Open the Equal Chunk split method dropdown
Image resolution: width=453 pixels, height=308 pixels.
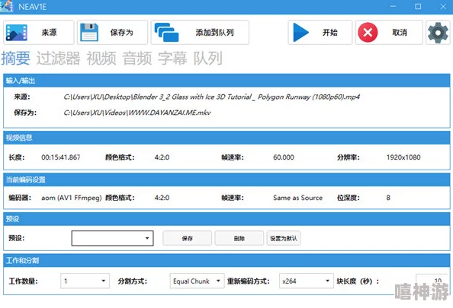coord(197,281)
